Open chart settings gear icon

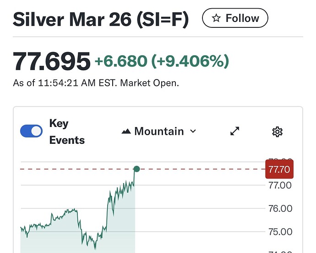tap(277, 132)
